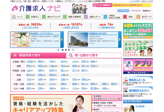
Task: Click the house icon for トップ
Action: pos(14,17)
